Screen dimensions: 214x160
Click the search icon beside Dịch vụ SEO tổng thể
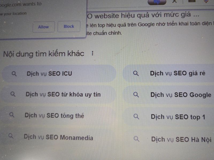click(12, 115)
